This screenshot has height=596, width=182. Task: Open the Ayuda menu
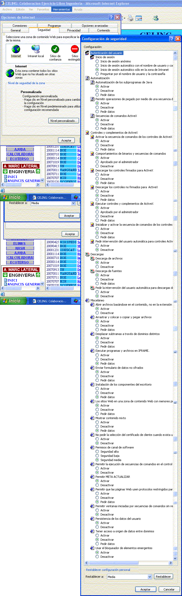[x=78, y=9]
